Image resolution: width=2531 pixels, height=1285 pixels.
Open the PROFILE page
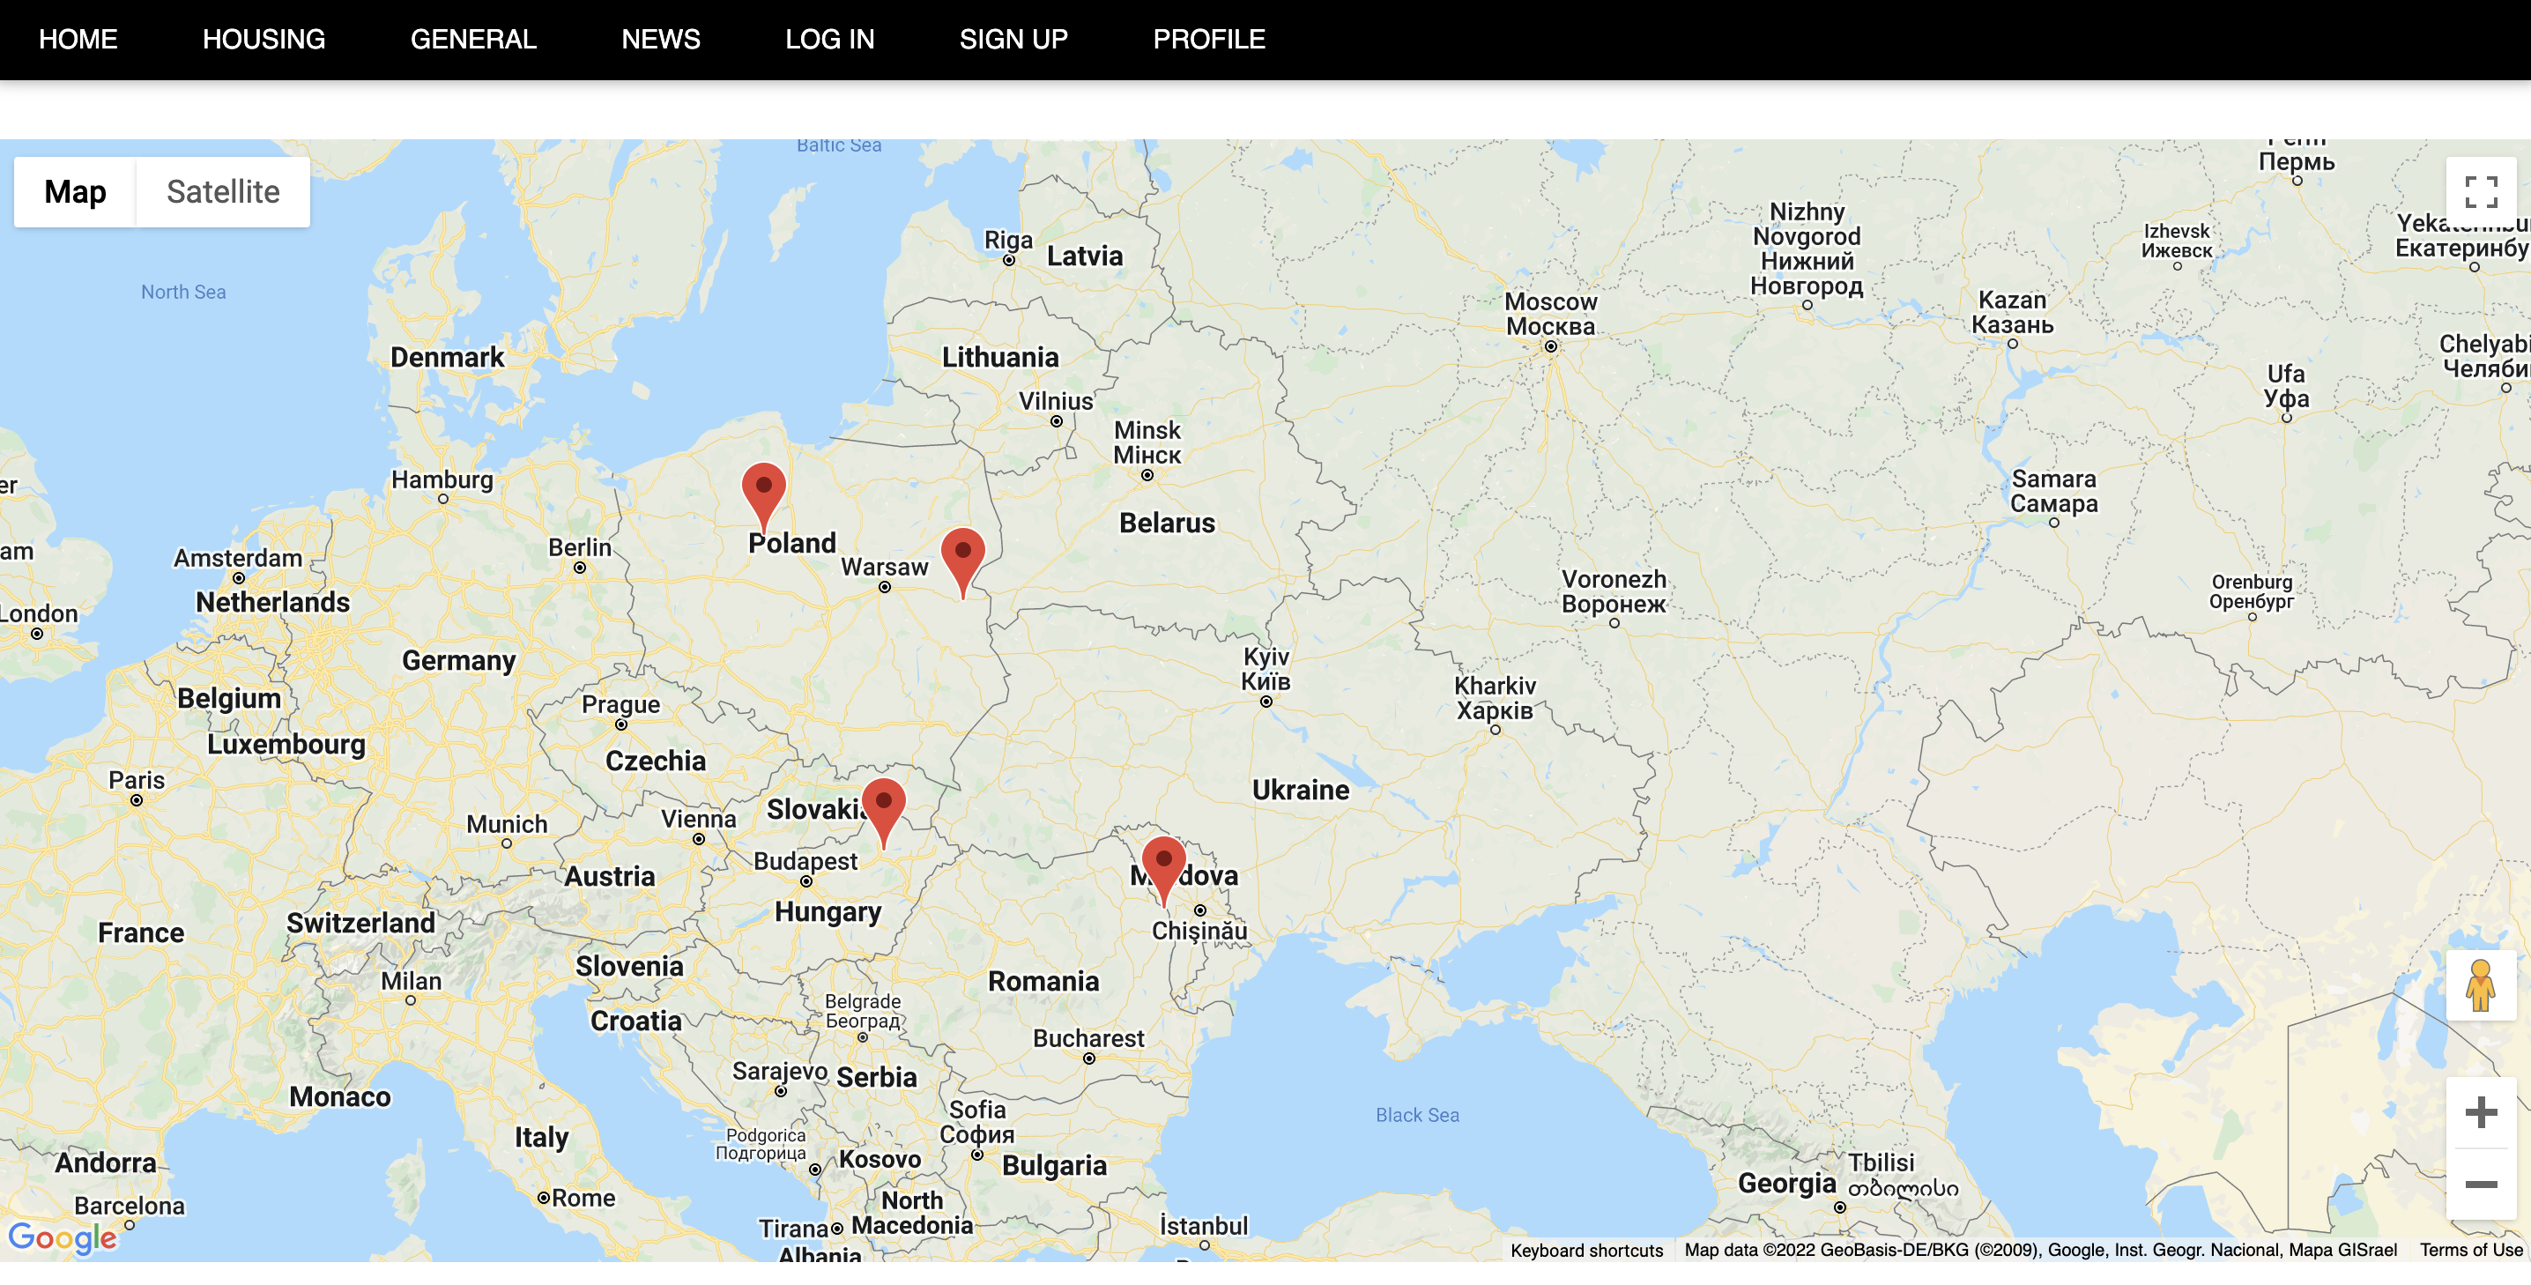(1208, 40)
